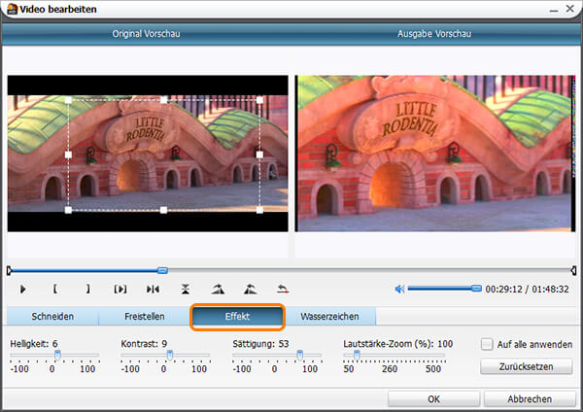Image resolution: width=583 pixels, height=412 pixels.
Task: Minimize the Video bearbeiten window
Action: (x=554, y=11)
